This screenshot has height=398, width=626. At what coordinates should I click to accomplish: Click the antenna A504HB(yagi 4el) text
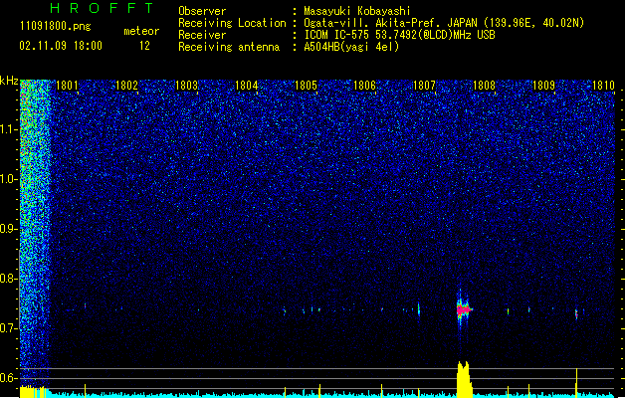351,47
